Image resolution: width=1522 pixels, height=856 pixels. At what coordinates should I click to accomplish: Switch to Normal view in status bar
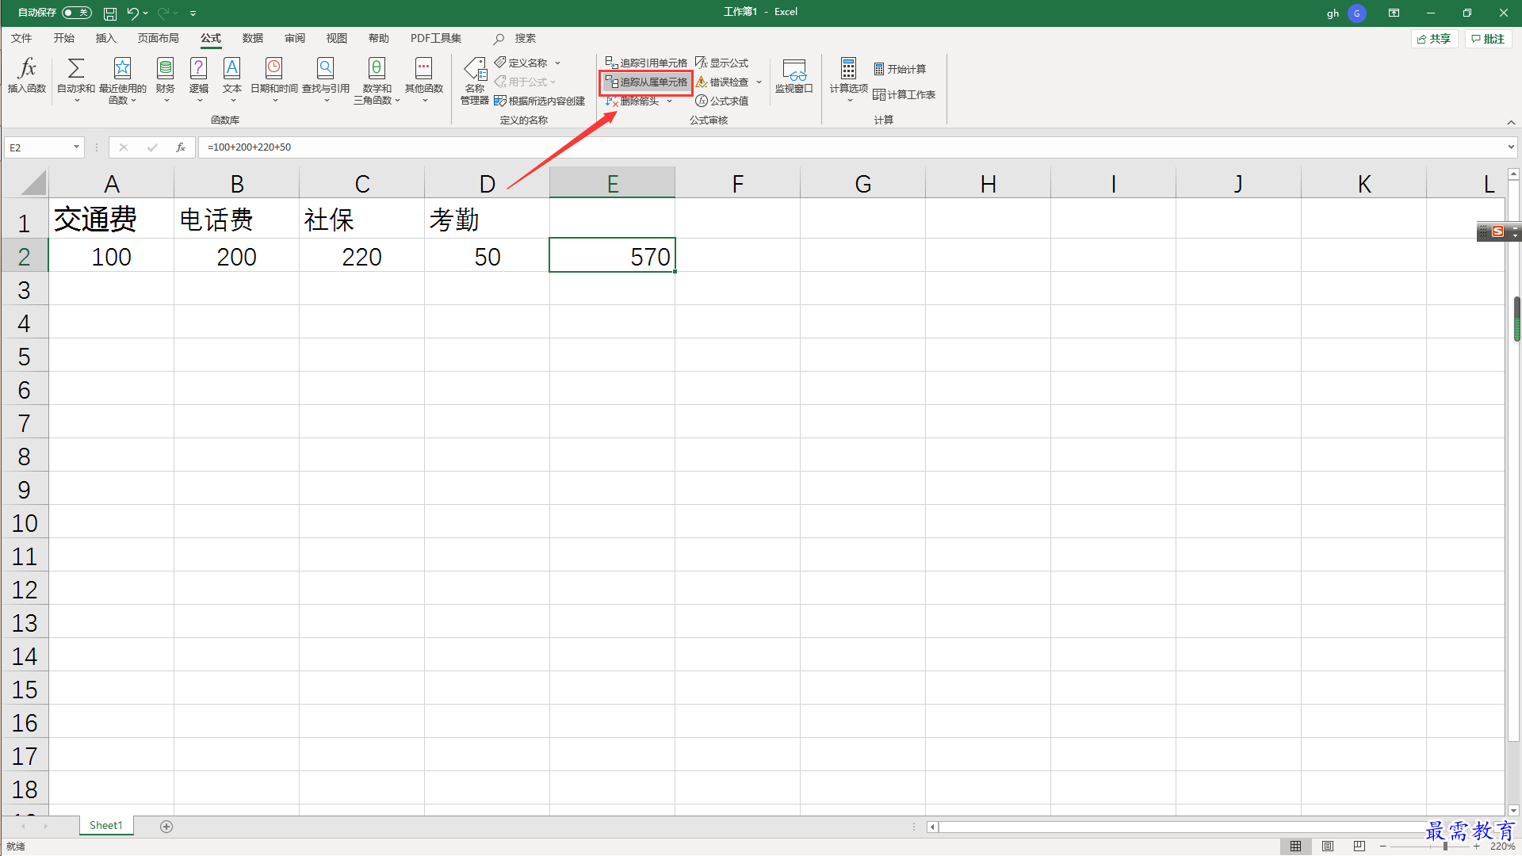(x=1296, y=846)
